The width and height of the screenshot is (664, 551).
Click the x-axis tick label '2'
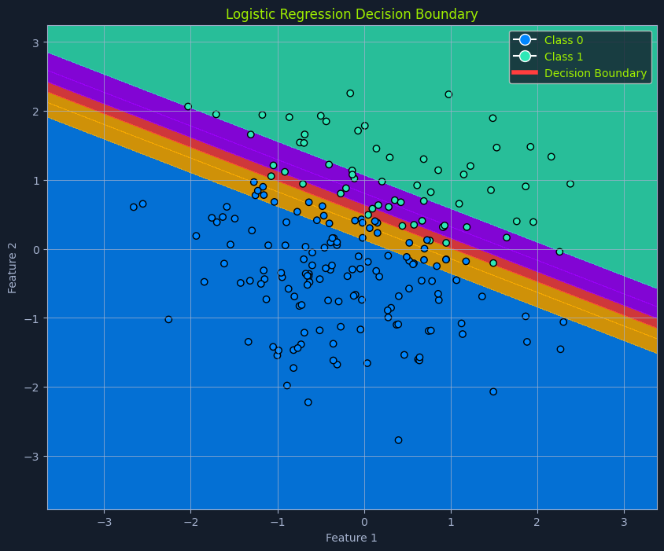[537, 522]
